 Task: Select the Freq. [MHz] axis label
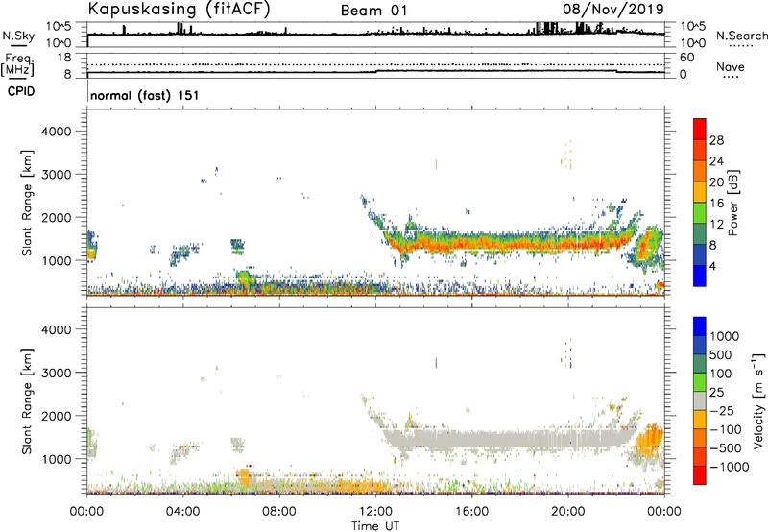click(17, 64)
